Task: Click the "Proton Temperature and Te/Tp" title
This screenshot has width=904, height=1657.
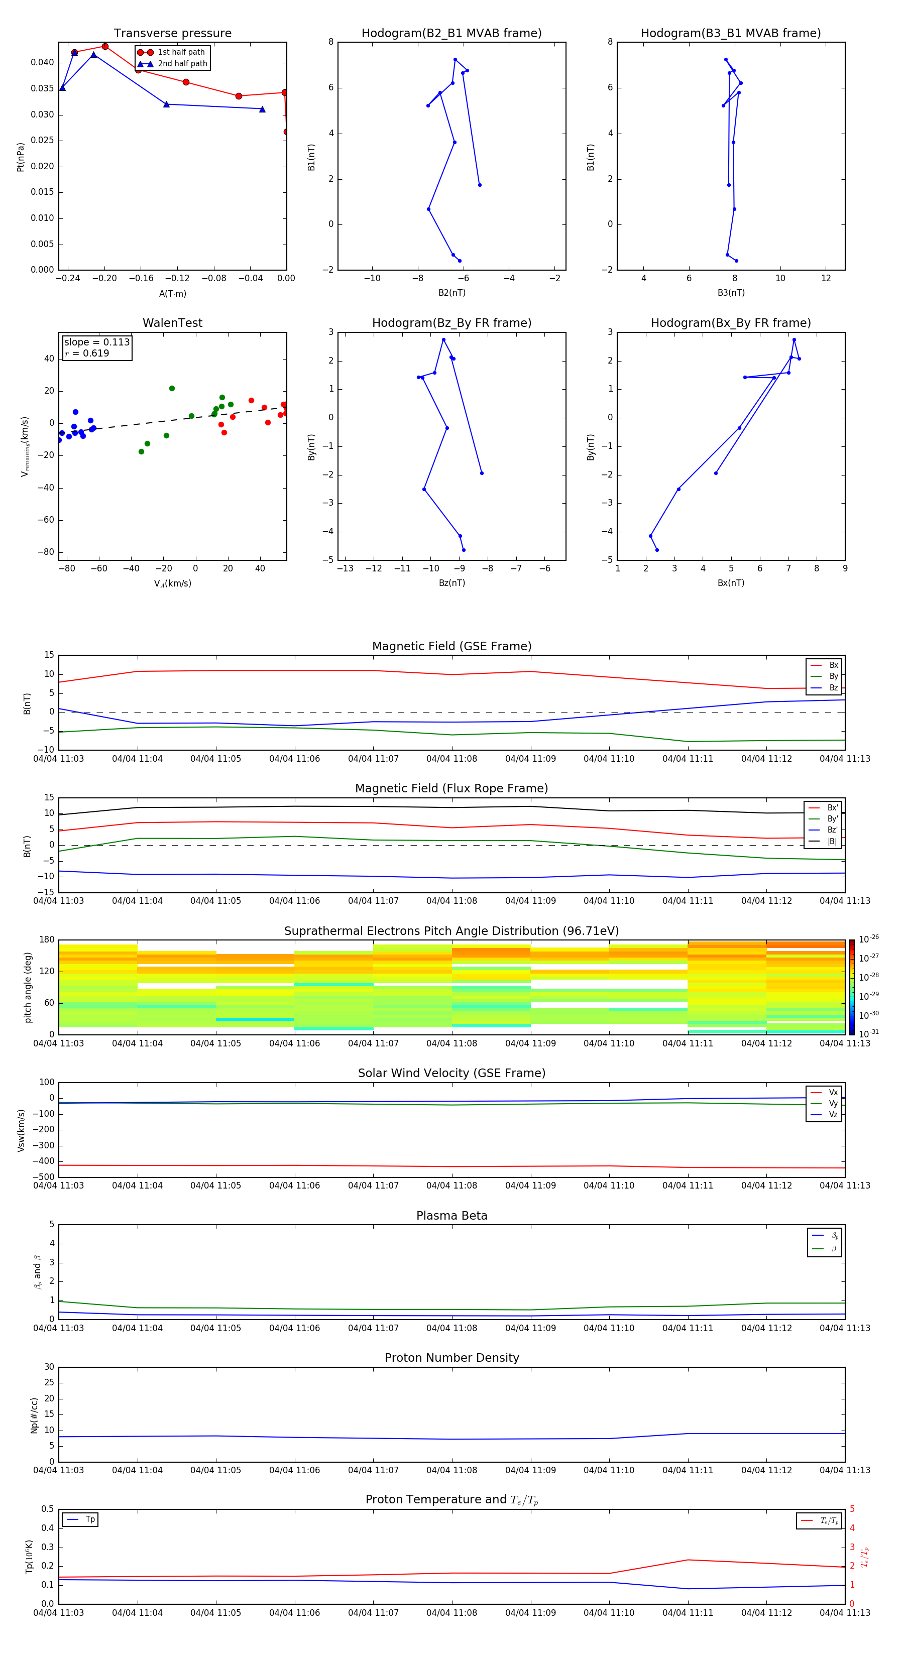Action: (451, 1500)
